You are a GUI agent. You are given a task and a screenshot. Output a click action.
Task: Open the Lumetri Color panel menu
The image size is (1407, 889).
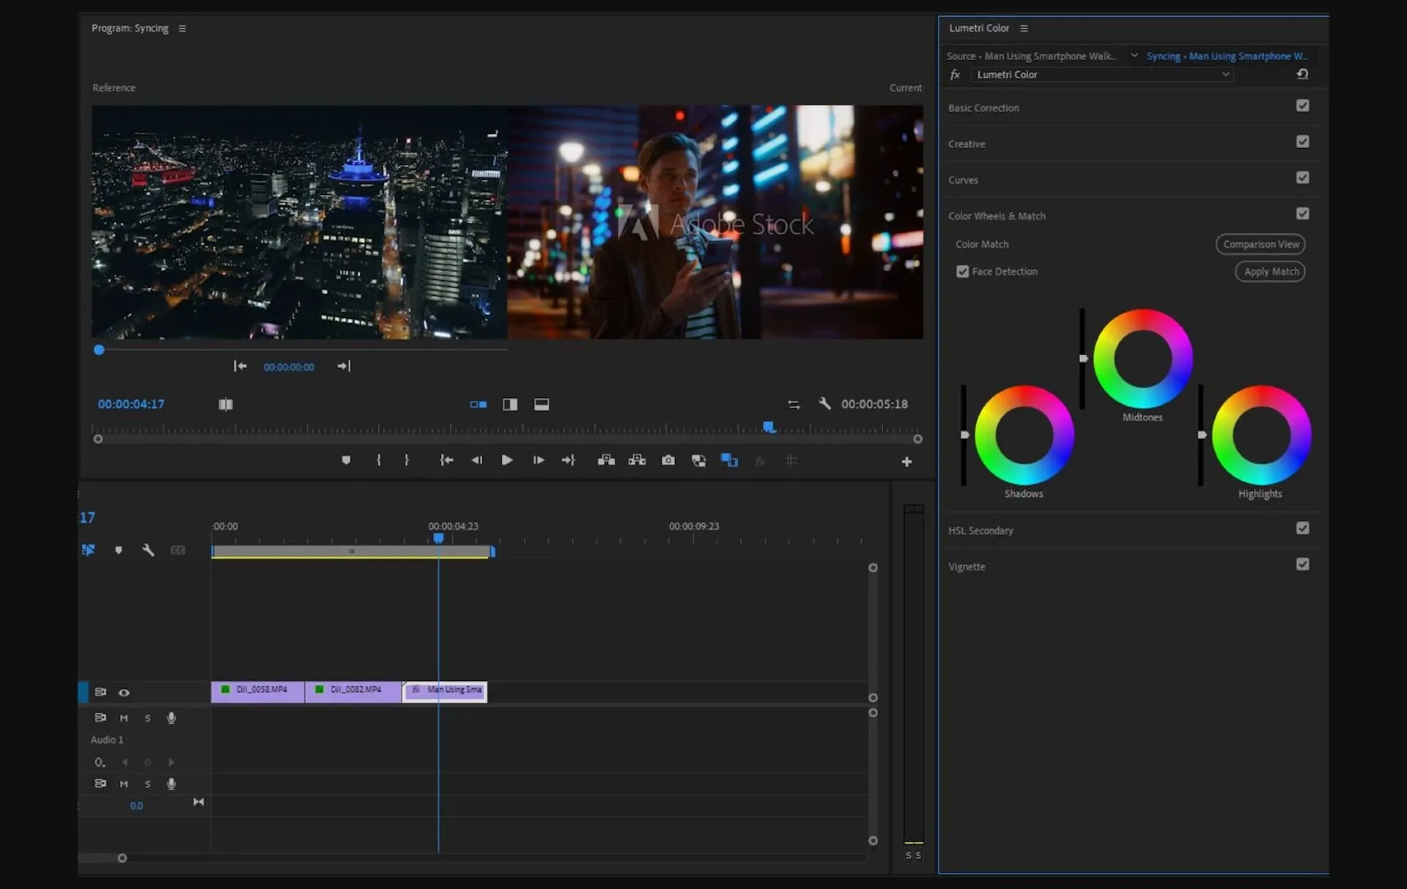pyautogui.click(x=1024, y=28)
